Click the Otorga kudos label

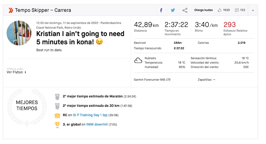[203, 10]
